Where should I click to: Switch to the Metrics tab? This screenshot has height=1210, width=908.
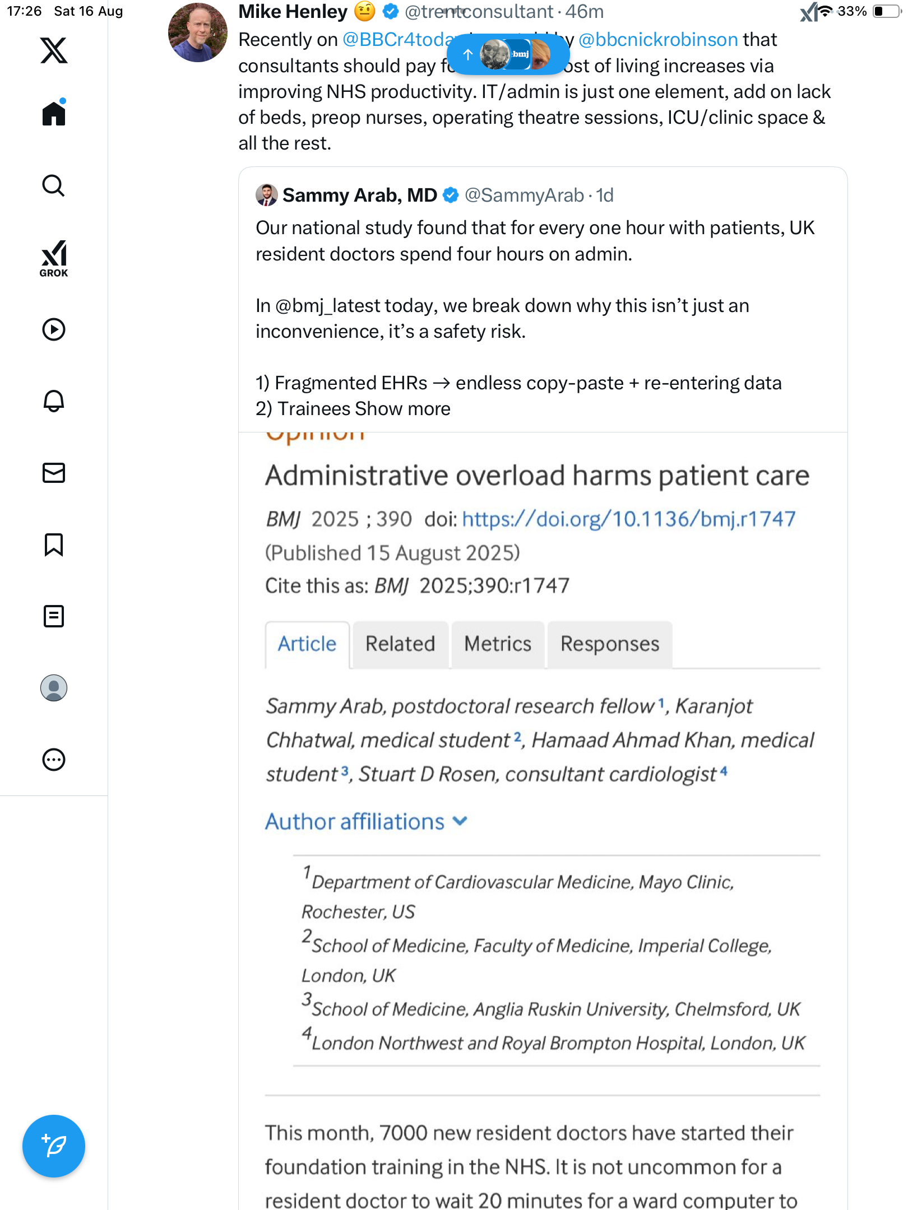[498, 644]
